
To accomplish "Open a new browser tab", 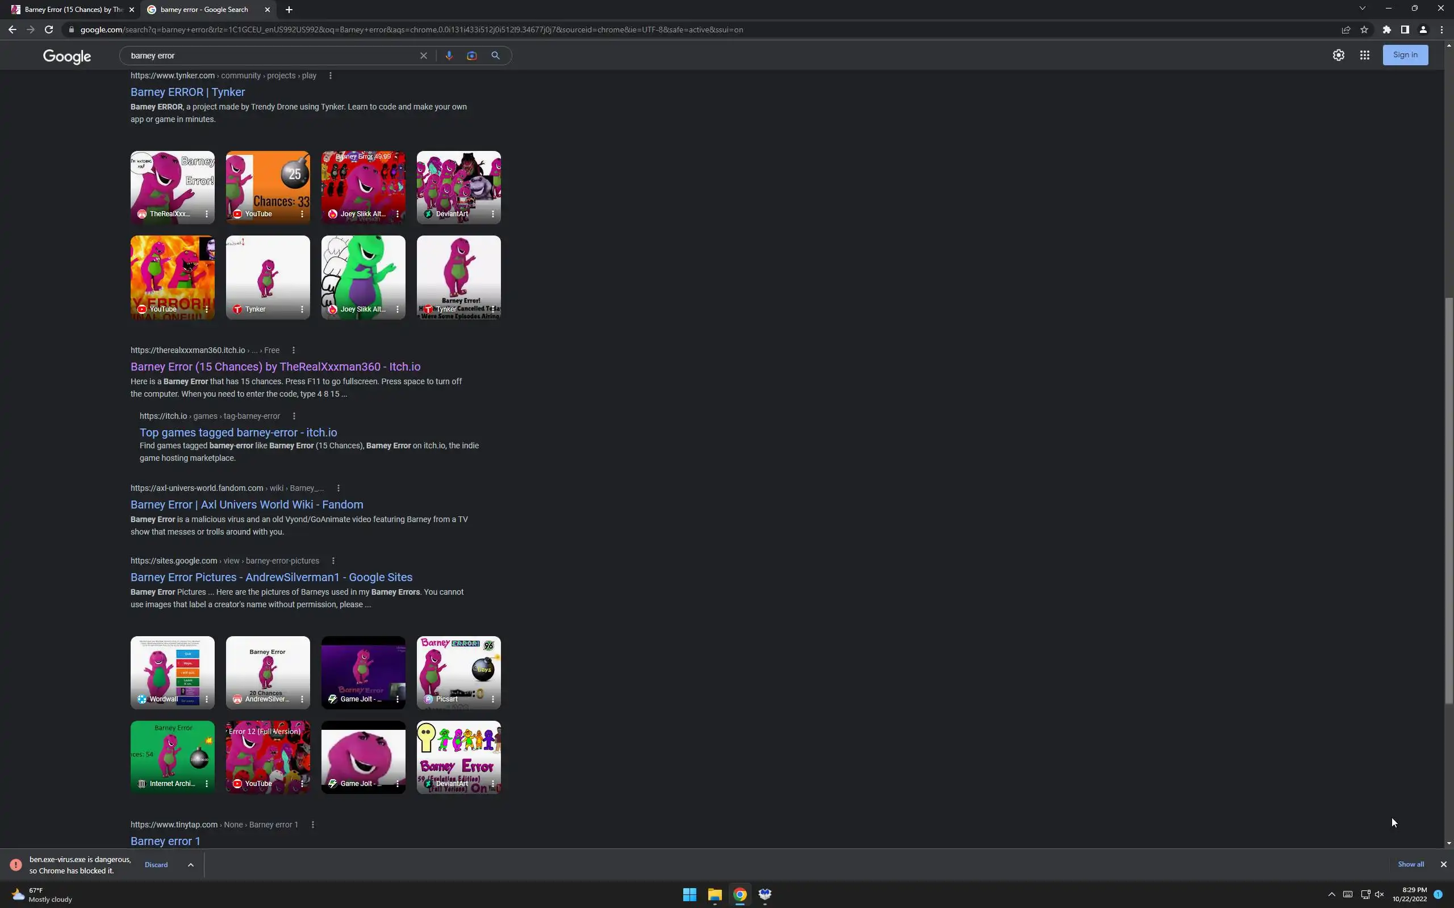I will pyautogui.click(x=289, y=10).
